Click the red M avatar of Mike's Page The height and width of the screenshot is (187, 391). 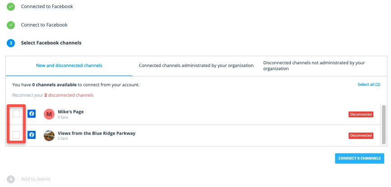pos(49,114)
